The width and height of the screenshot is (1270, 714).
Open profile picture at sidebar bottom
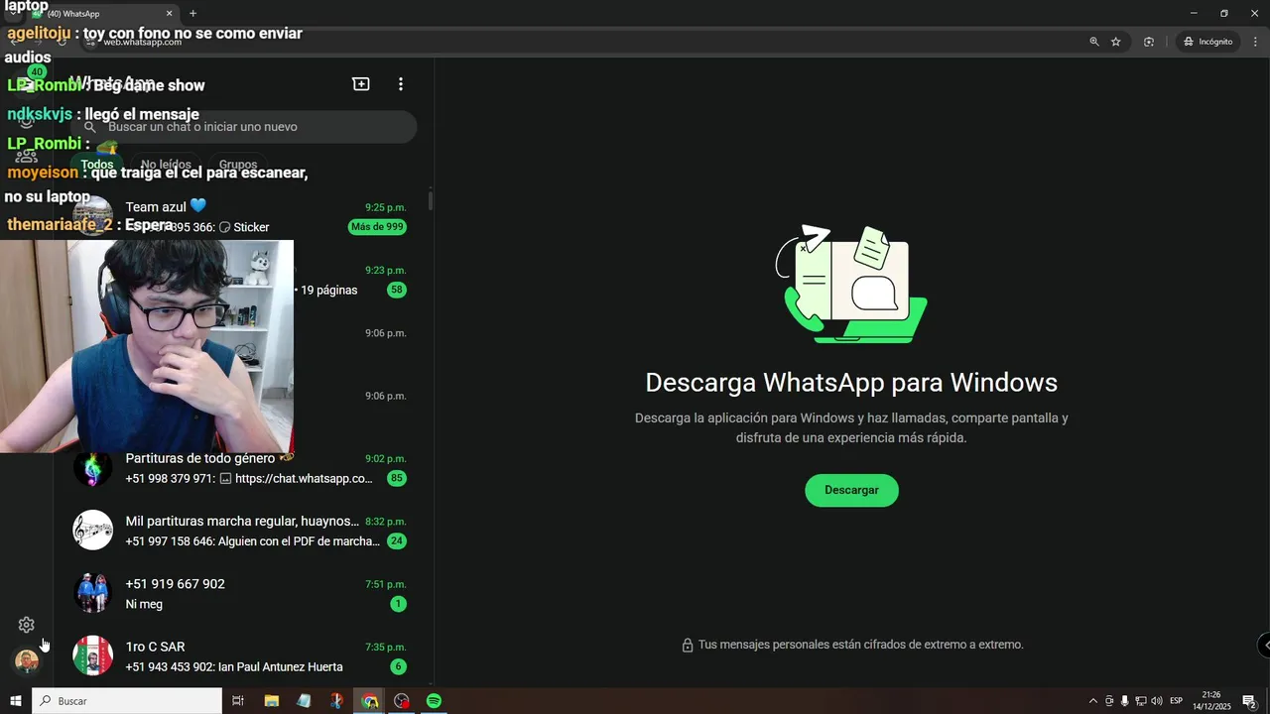tap(27, 660)
